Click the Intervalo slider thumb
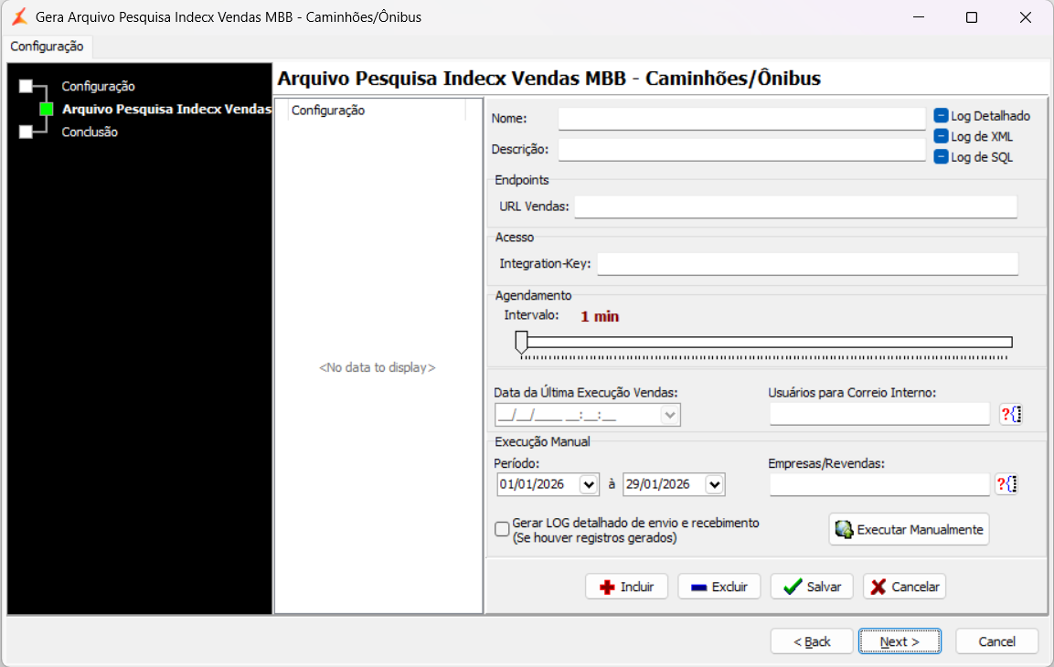The width and height of the screenshot is (1054, 667). click(521, 342)
